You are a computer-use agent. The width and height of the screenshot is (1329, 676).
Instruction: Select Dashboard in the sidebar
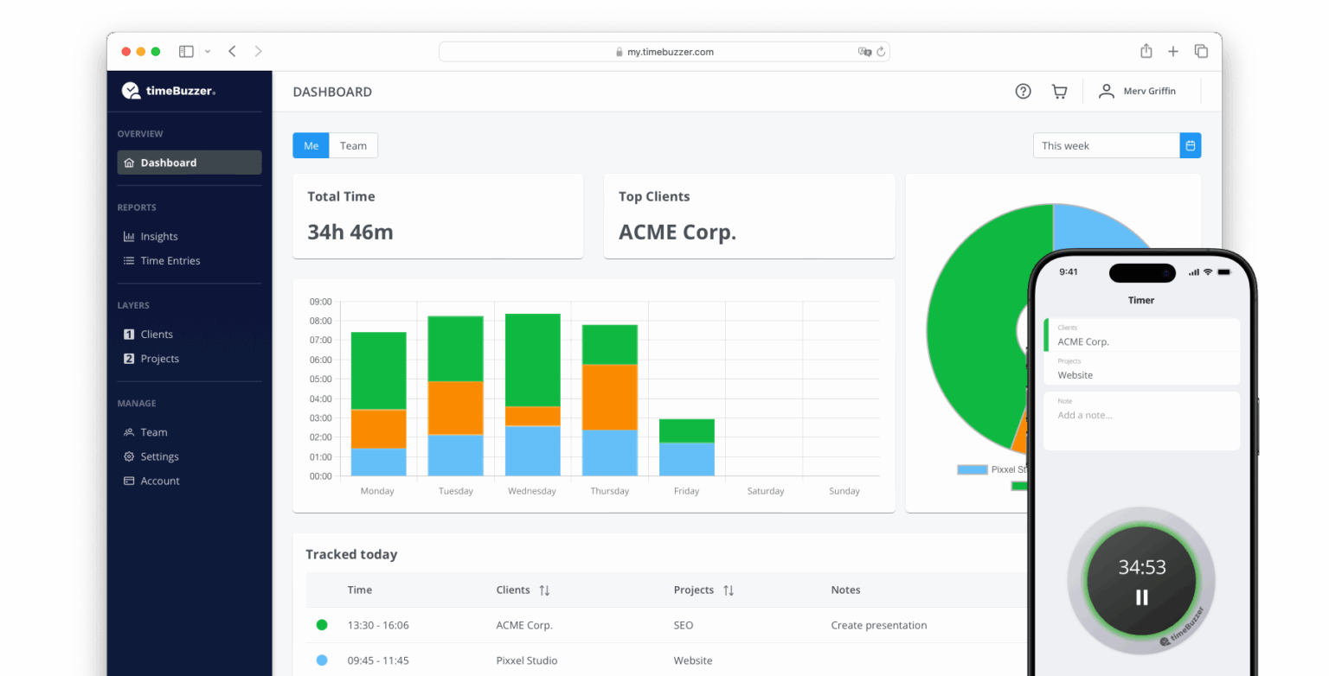(x=167, y=162)
